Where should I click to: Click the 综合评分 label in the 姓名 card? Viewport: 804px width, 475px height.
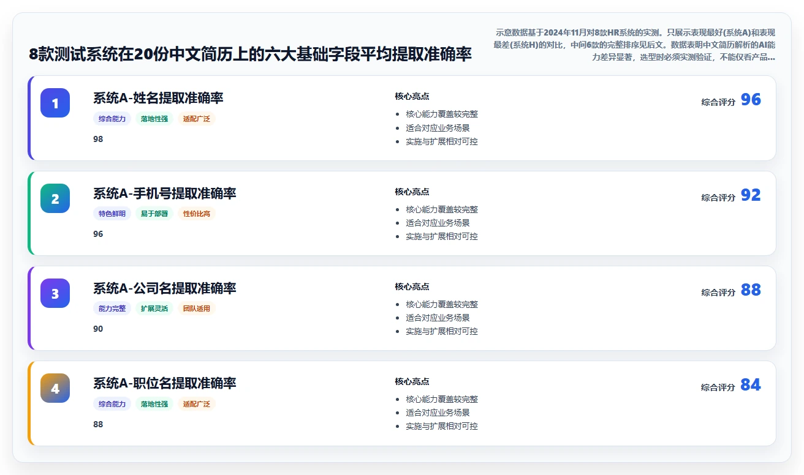(718, 102)
